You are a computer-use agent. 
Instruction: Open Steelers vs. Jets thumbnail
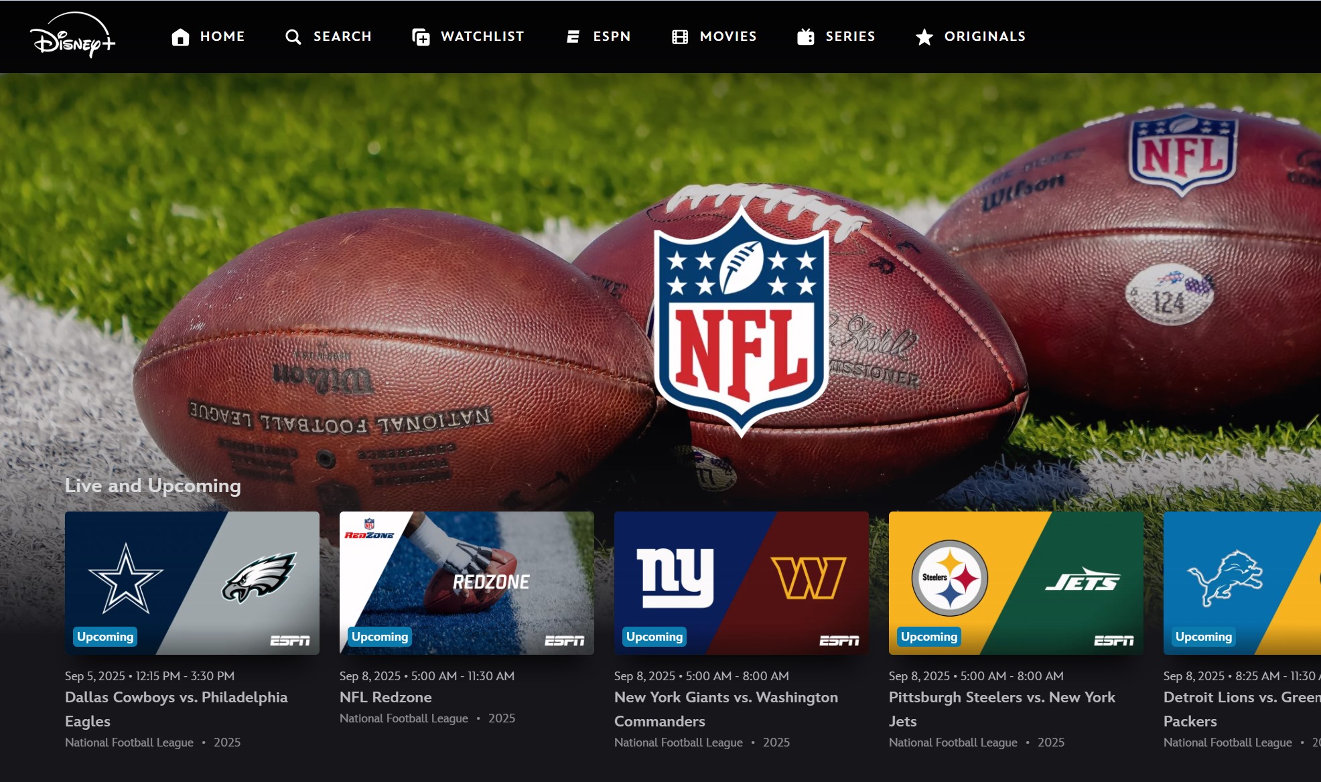(x=1016, y=582)
